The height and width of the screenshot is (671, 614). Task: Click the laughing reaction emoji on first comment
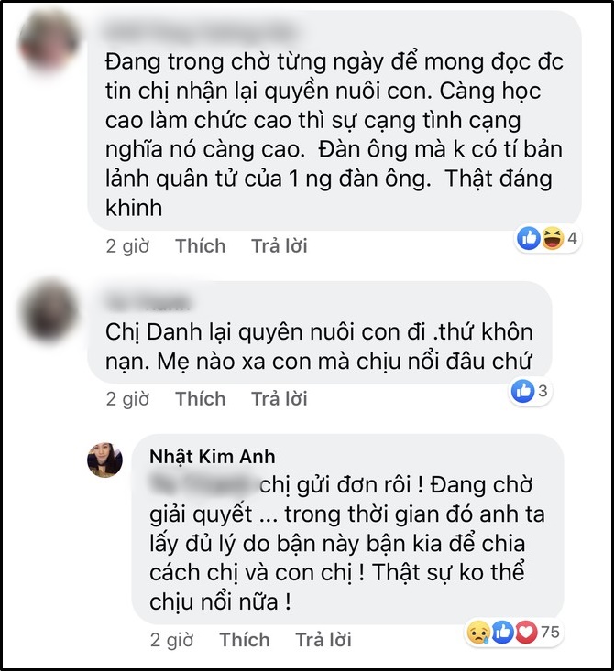[553, 238]
